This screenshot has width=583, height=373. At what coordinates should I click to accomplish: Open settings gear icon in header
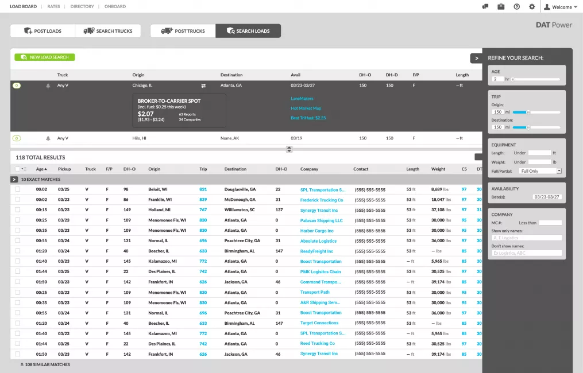[x=532, y=7]
